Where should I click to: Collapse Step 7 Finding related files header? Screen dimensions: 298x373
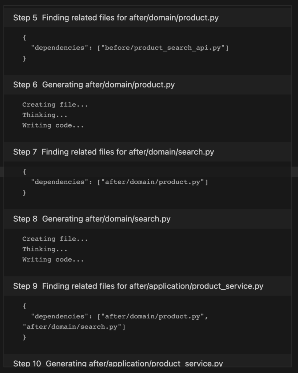click(x=148, y=152)
